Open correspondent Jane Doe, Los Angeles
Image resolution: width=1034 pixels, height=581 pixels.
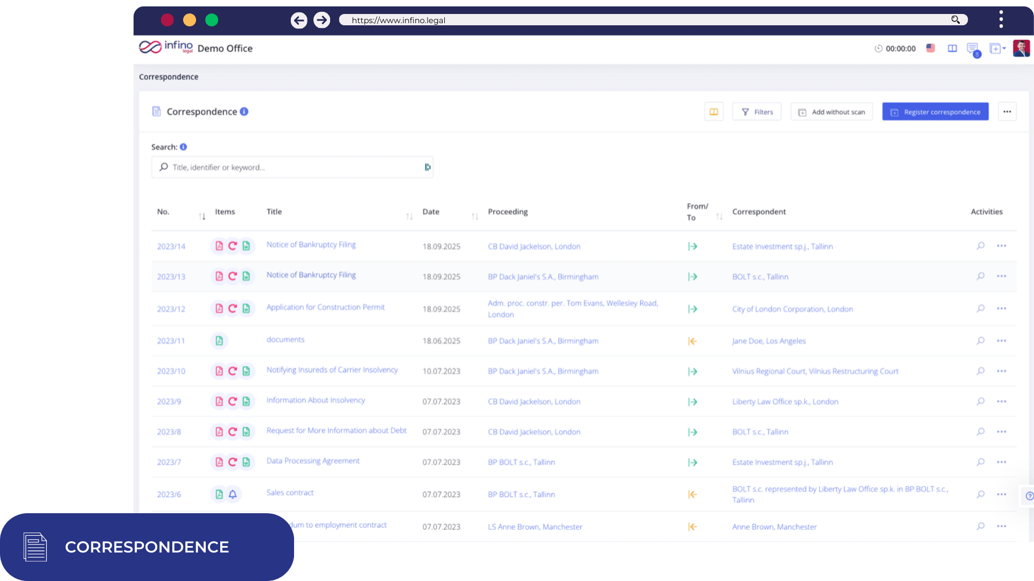click(x=768, y=341)
